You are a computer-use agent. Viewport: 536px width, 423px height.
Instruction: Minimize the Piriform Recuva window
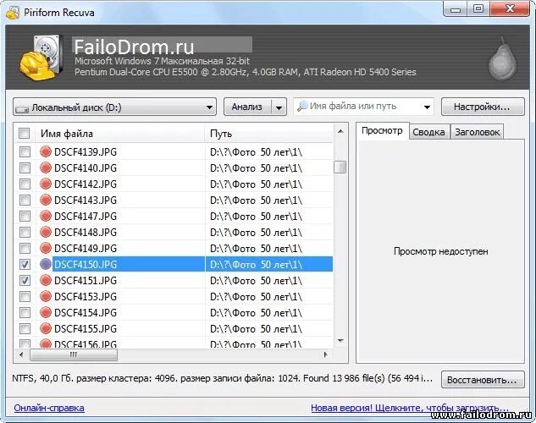[455, 9]
